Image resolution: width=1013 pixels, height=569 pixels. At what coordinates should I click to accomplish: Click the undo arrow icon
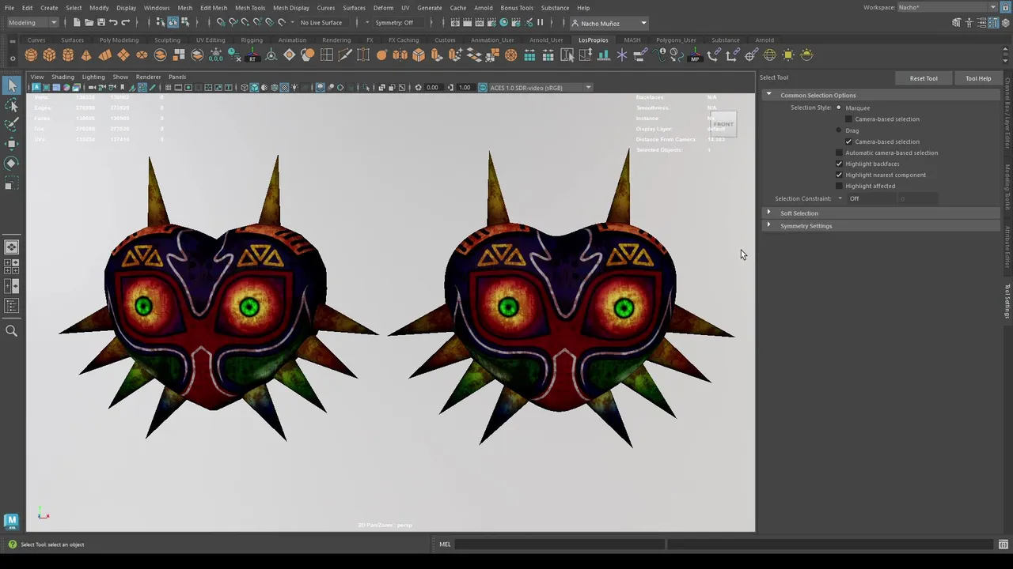click(x=113, y=22)
